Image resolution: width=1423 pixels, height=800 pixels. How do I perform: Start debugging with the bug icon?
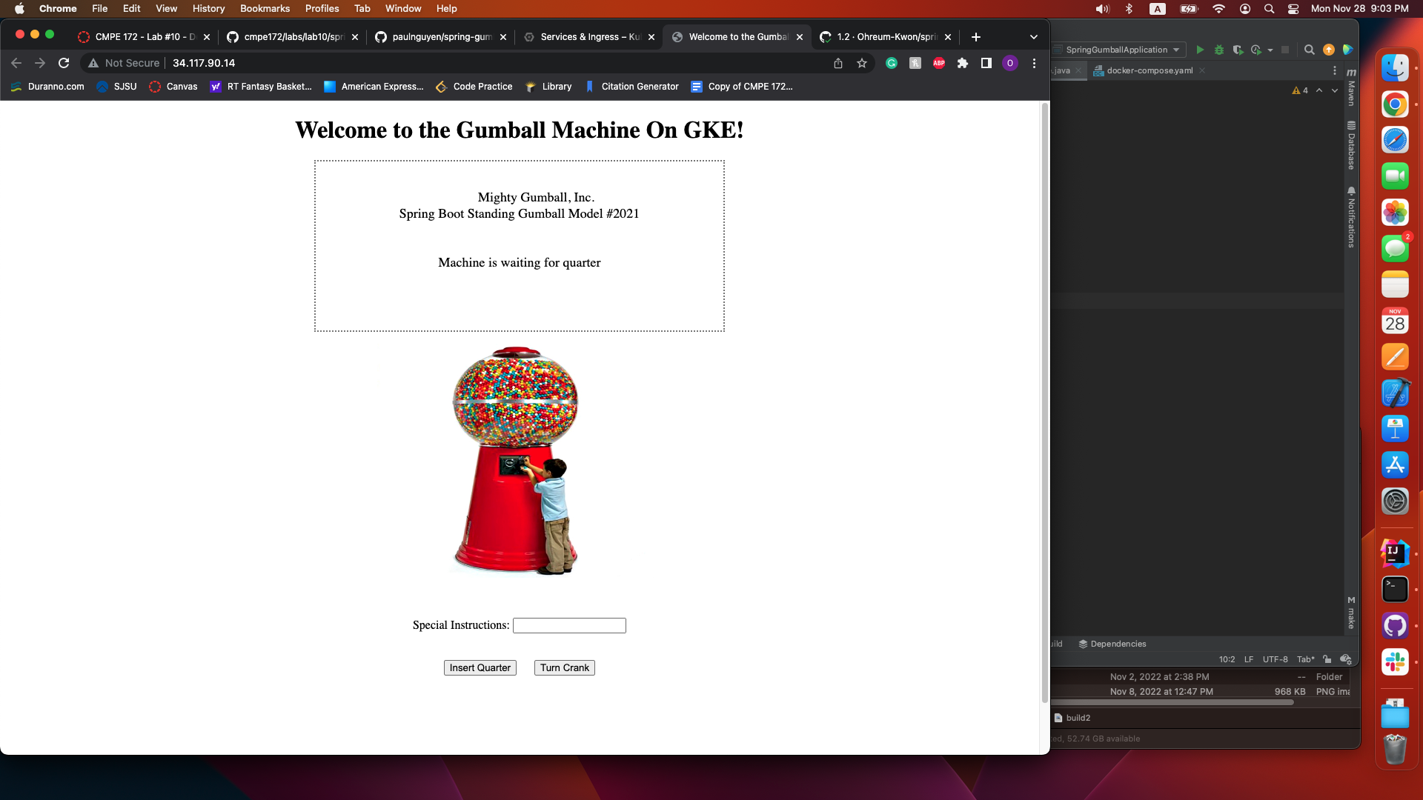[x=1219, y=50]
